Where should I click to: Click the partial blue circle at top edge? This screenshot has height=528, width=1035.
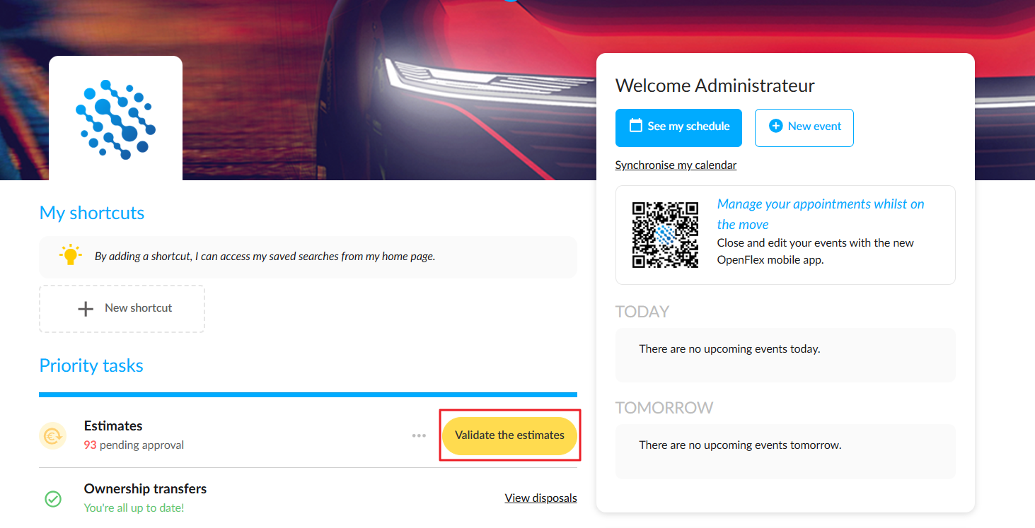(x=511, y=1)
